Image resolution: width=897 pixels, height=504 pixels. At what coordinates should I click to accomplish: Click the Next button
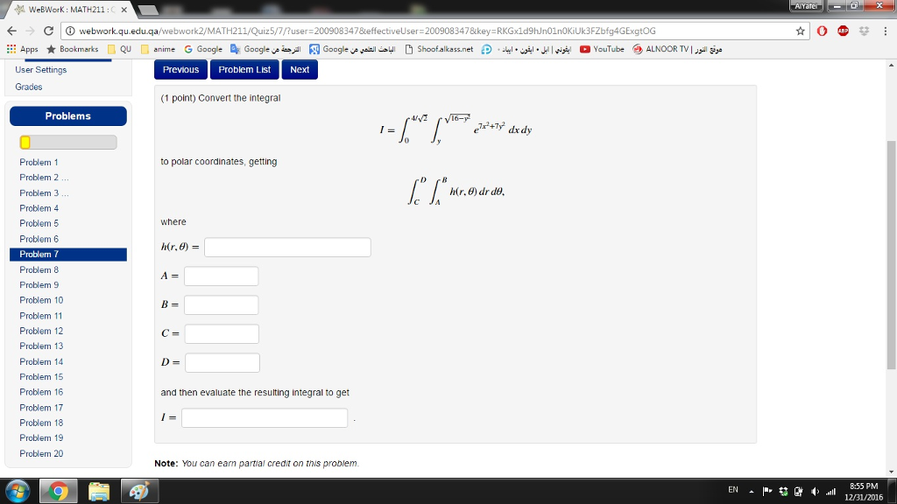coord(299,69)
